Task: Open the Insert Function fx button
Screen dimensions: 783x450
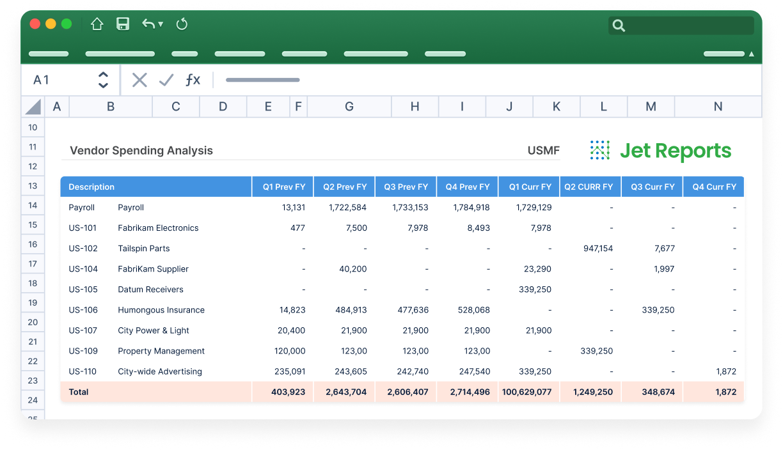Action: [x=193, y=80]
